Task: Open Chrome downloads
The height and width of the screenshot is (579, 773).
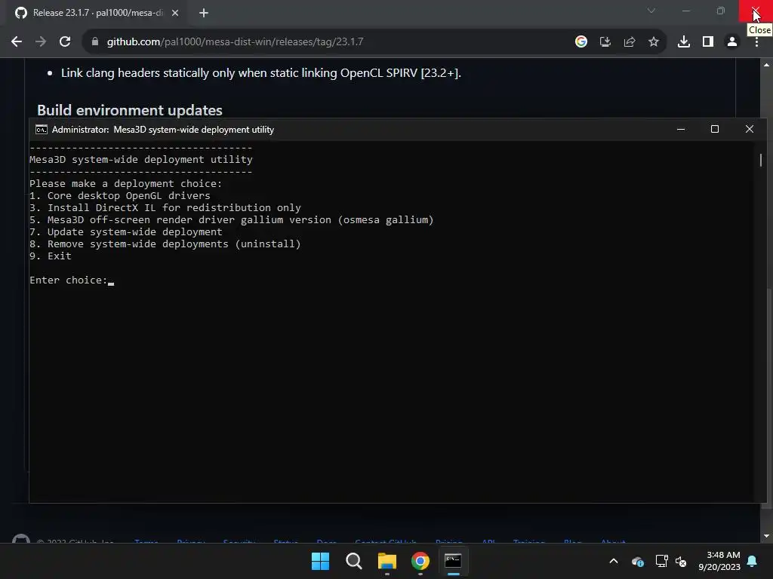Action: click(684, 42)
